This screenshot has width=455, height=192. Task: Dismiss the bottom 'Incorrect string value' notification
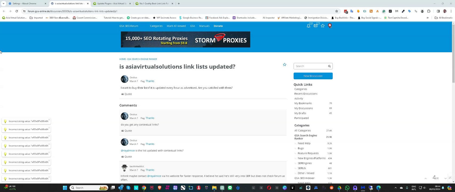coord(49,177)
